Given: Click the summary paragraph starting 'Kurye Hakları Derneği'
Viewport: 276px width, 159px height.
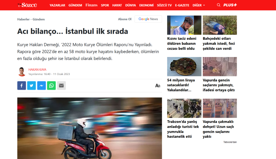Looking at the screenshot, I should click(x=88, y=52).
